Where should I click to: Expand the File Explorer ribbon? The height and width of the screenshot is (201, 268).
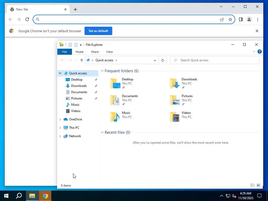254,52
